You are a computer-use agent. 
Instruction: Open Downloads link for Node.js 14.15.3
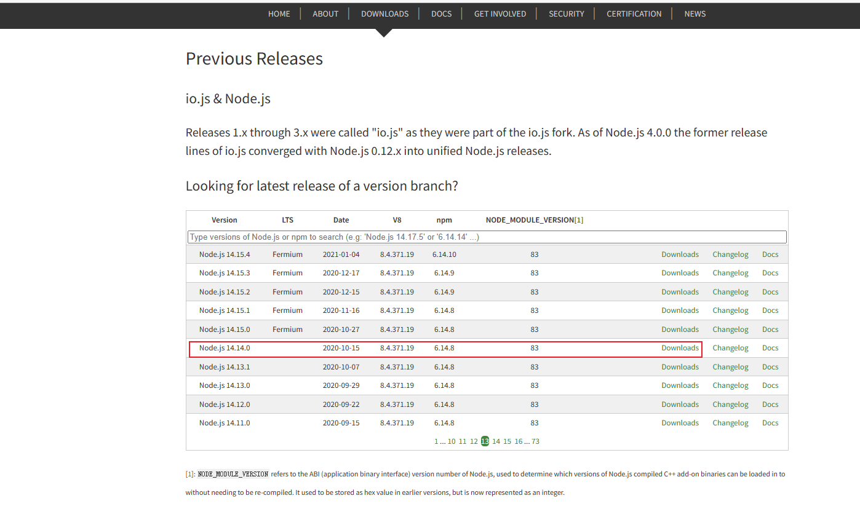pos(680,273)
